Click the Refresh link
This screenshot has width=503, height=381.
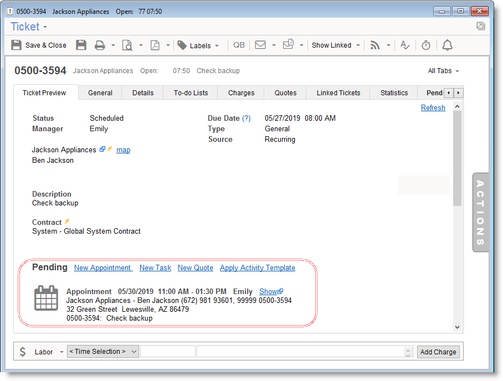pyautogui.click(x=433, y=108)
